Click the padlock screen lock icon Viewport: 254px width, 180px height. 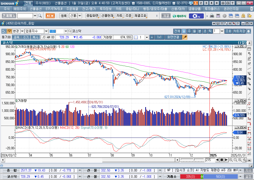pos(243,16)
